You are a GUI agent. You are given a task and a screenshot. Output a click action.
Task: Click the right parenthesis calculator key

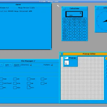pos(79,27)
